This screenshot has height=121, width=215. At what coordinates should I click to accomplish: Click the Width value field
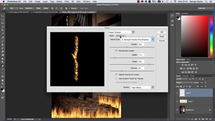141,55
